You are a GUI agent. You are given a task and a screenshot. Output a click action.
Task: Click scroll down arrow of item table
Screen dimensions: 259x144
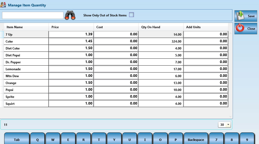tap(230, 117)
